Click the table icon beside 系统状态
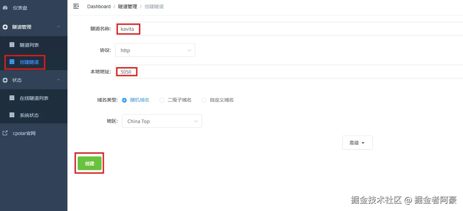 pyautogui.click(x=12, y=115)
